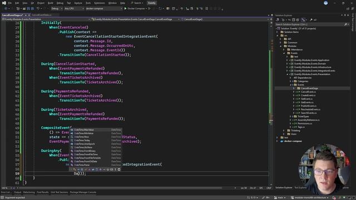Select RescheduleEvent.cs in Solution Explorer

(x=310, y=109)
